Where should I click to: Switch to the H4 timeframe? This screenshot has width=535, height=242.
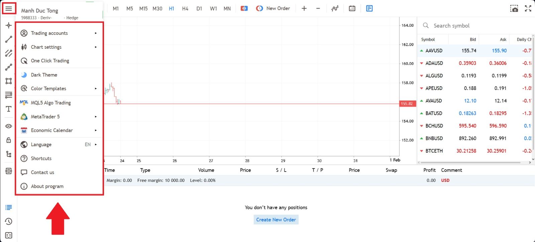185,9
